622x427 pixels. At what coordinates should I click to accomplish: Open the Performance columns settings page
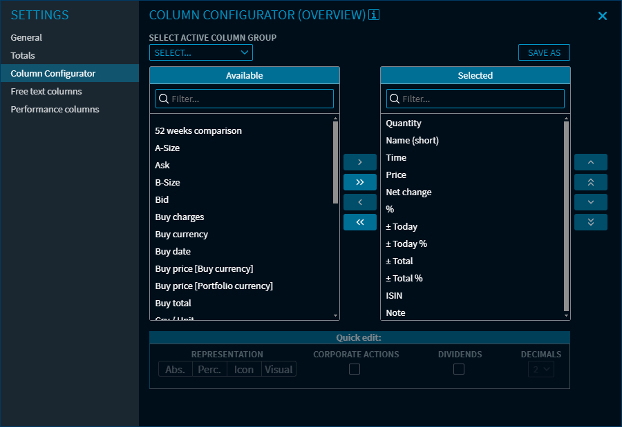coord(55,109)
